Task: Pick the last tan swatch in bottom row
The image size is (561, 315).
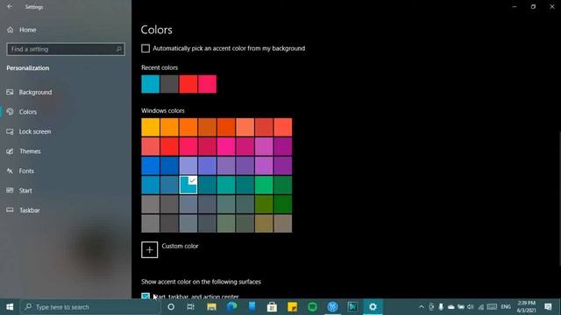Action: pyautogui.click(x=283, y=224)
